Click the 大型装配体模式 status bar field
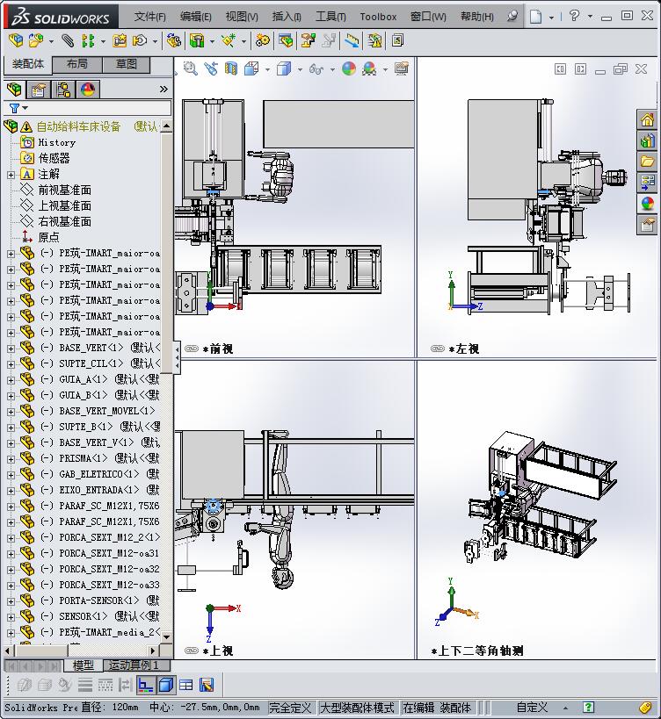The height and width of the screenshot is (719, 661). 357,708
